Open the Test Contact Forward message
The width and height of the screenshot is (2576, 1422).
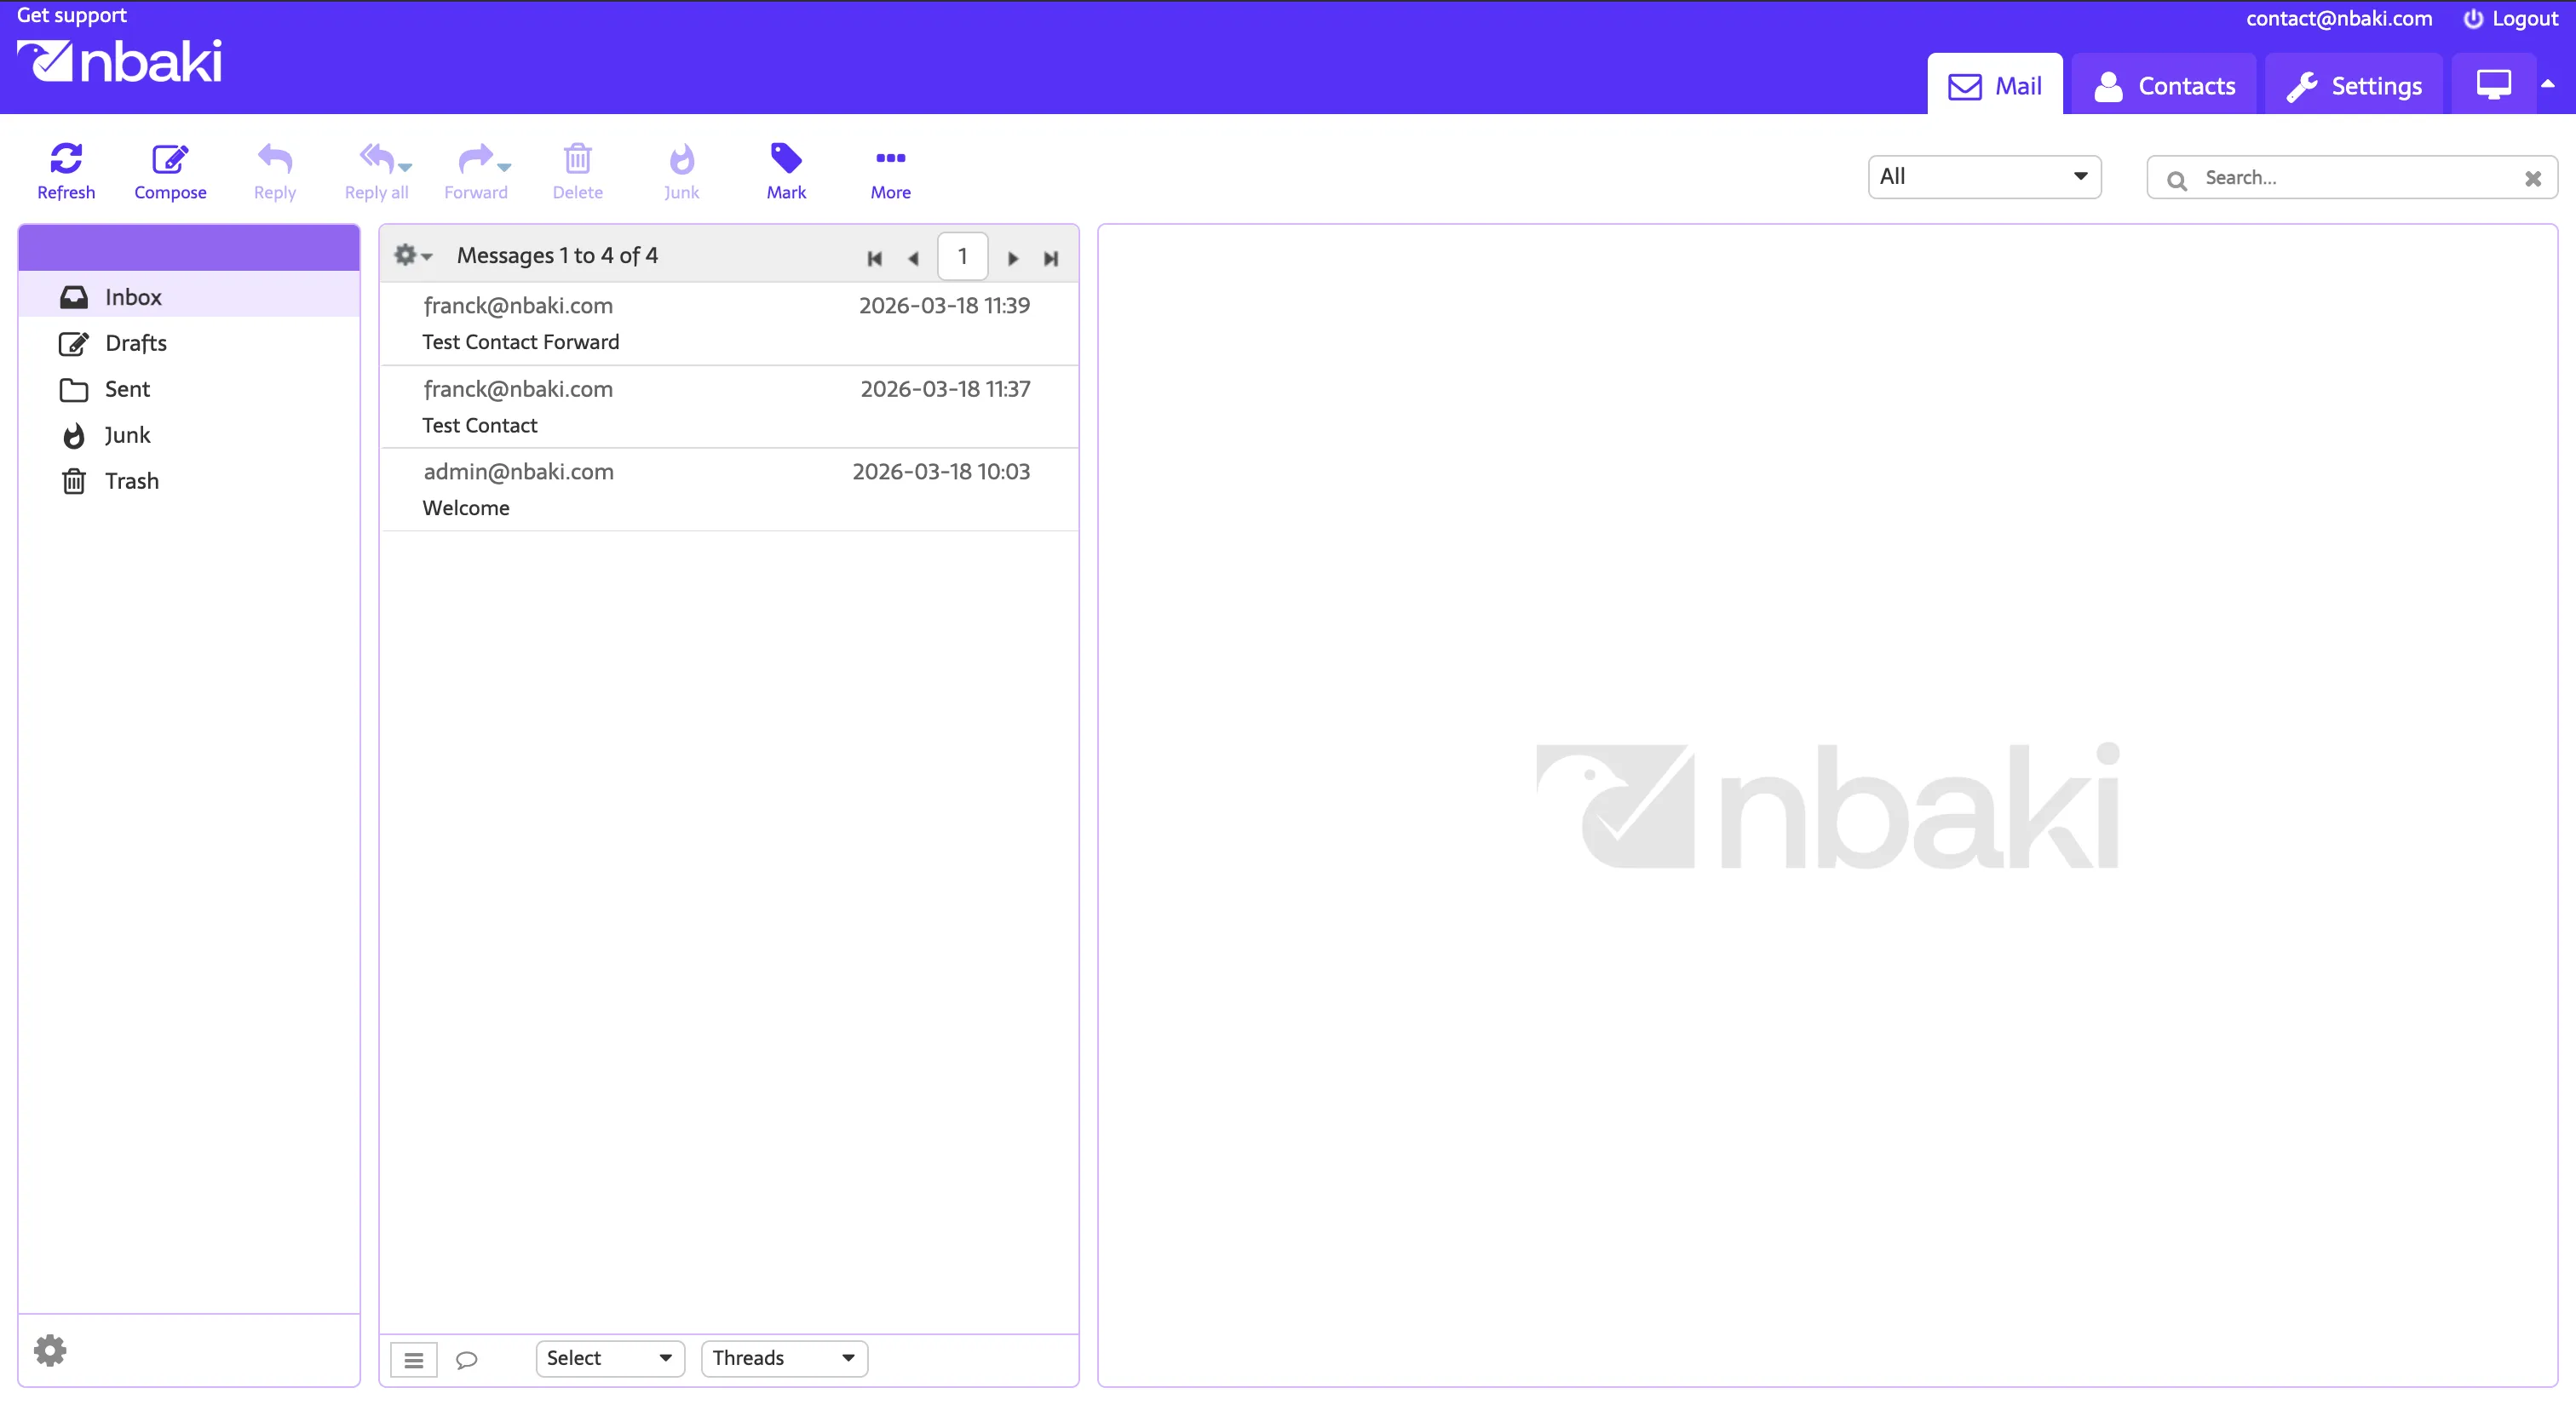(x=729, y=324)
